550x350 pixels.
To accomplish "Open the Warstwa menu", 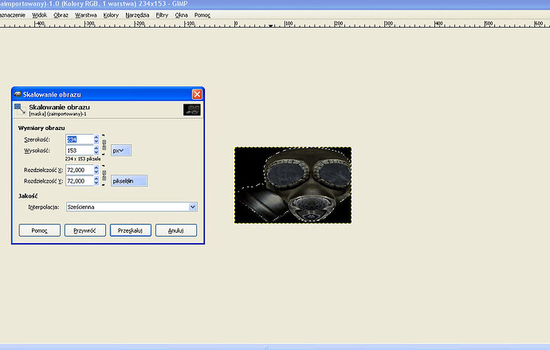I will pyautogui.click(x=85, y=15).
